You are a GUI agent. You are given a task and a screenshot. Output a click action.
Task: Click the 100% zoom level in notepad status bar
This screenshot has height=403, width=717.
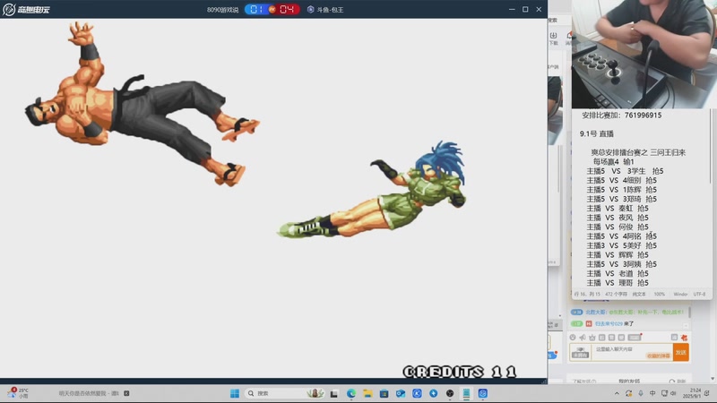[660, 295]
